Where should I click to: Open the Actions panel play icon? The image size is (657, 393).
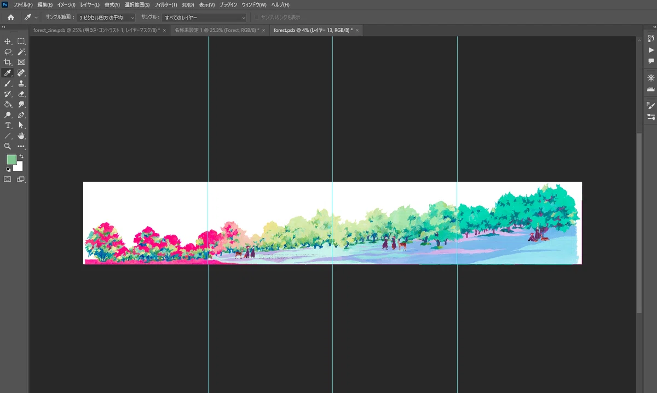pos(651,50)
